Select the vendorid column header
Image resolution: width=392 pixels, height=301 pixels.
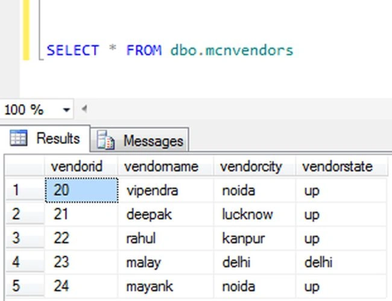81,166
